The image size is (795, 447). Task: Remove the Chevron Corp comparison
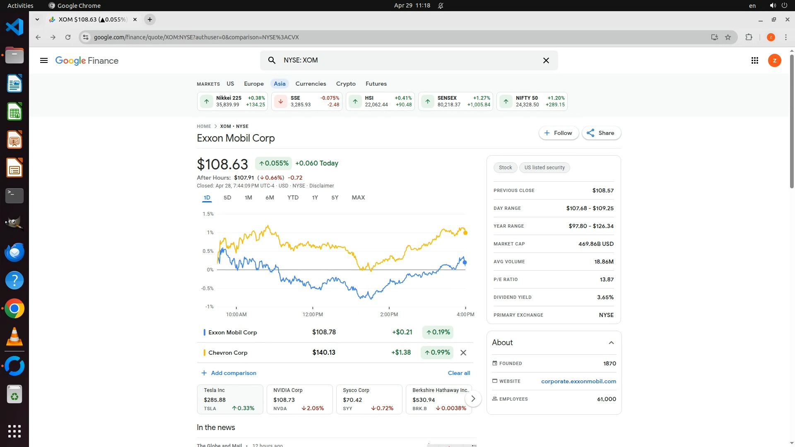[463, 353]
